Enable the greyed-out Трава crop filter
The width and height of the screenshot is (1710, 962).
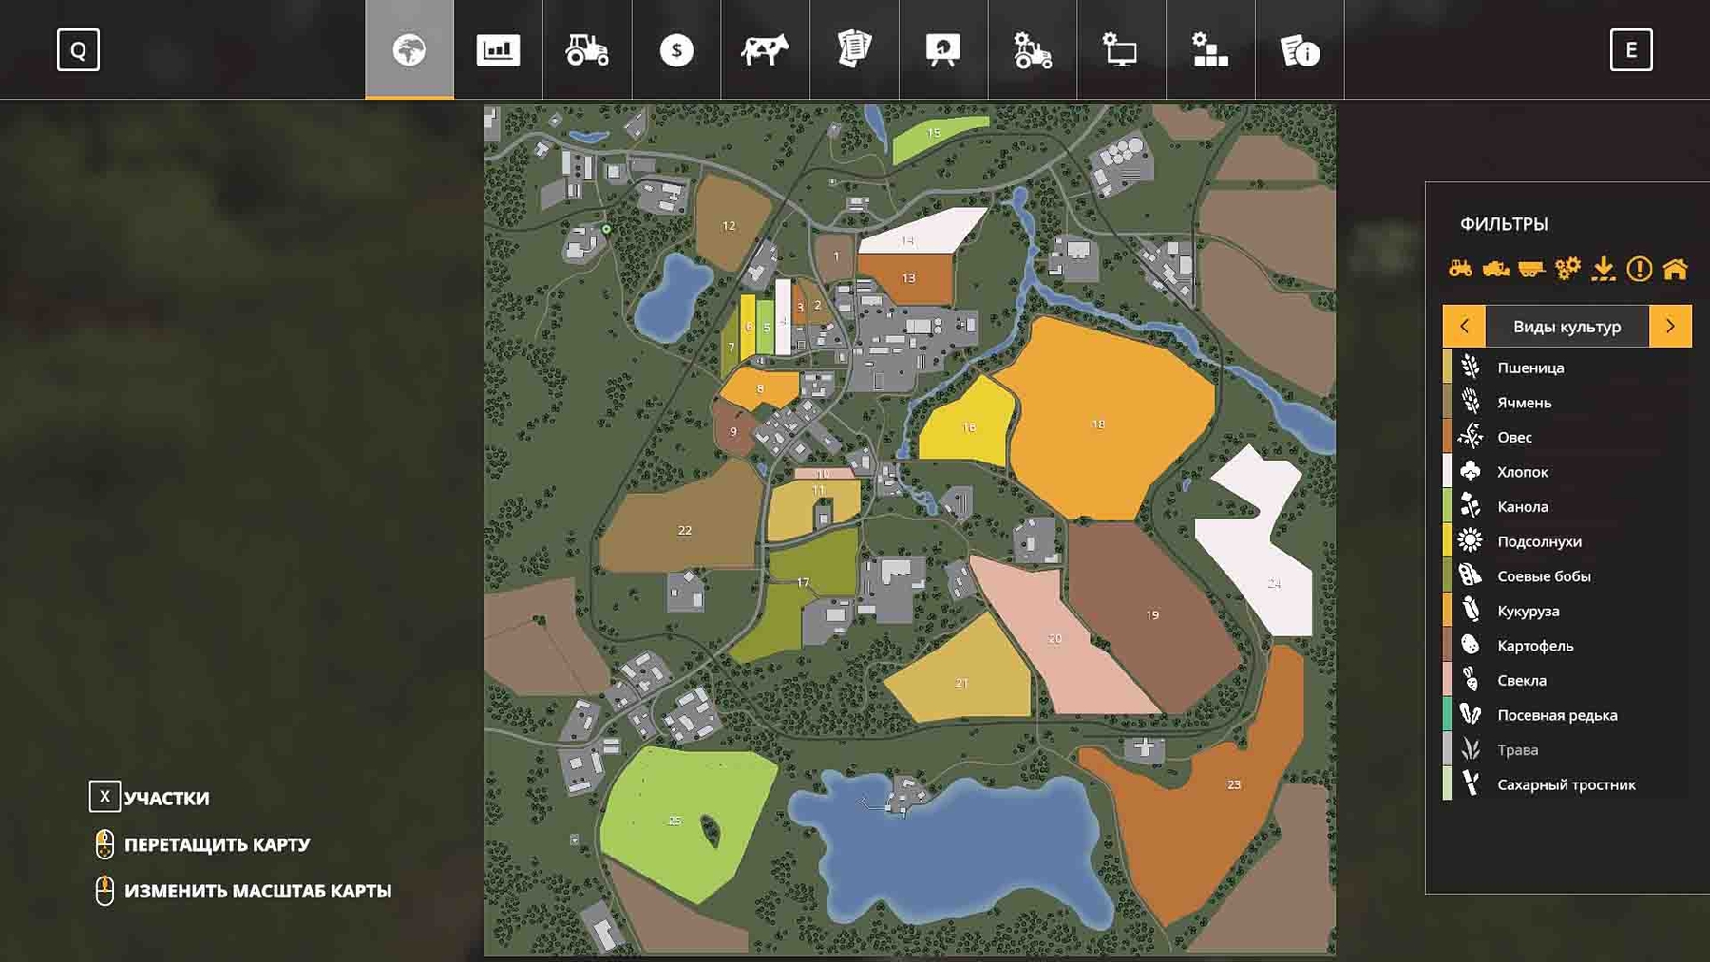(1517, 750)
